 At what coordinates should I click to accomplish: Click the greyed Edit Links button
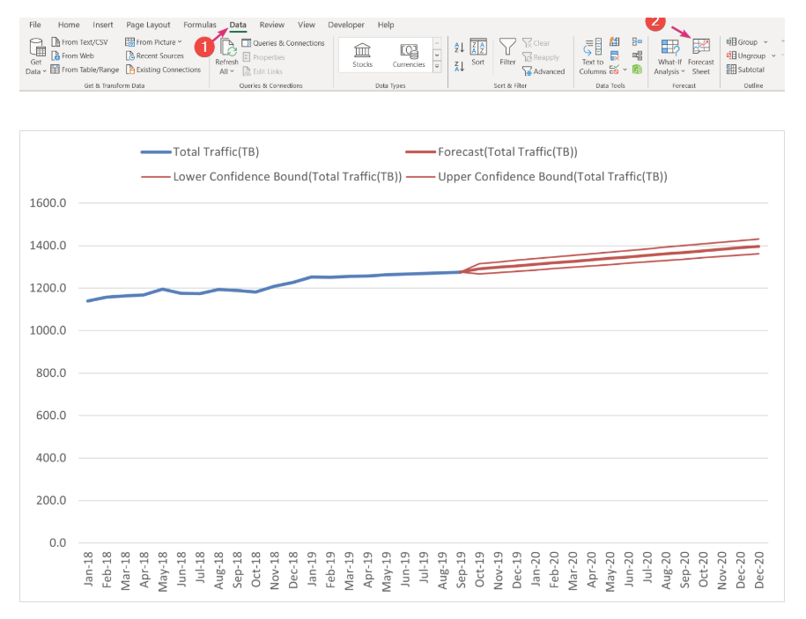[x=263, y=71]
